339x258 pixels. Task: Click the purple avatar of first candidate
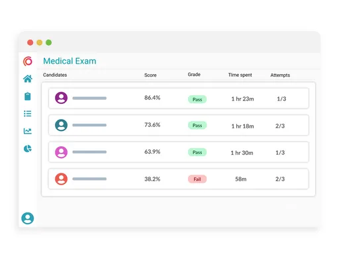coord(61,98)
